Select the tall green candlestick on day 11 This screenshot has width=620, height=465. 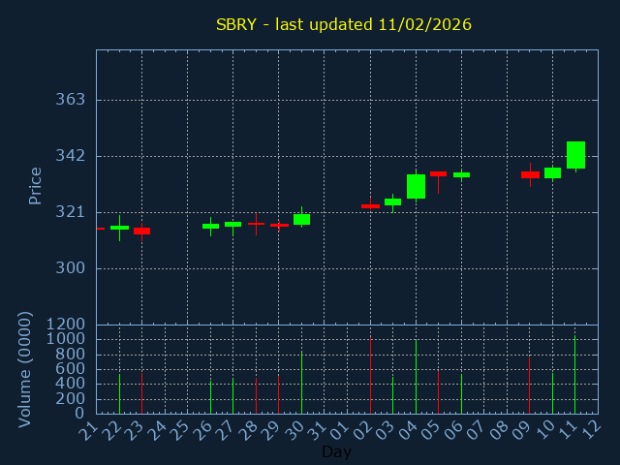coord(575,155)
